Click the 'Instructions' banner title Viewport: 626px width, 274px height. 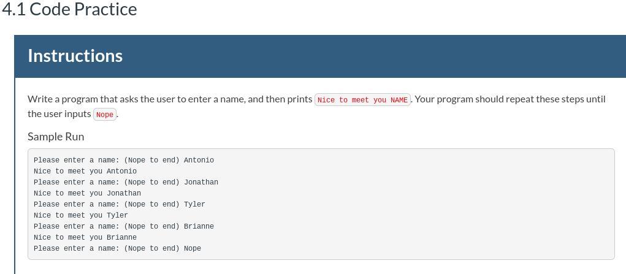75,56
